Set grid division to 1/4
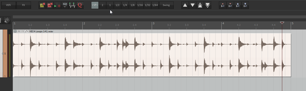 click(125, 5)
